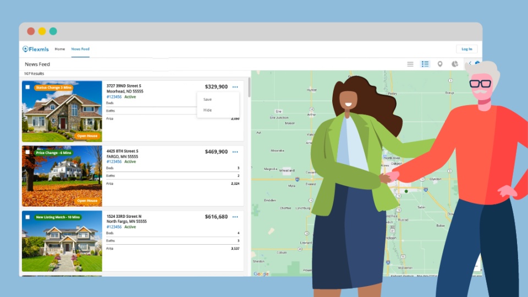
Task: Click the Log In button
Action: (x=467, y=49)
